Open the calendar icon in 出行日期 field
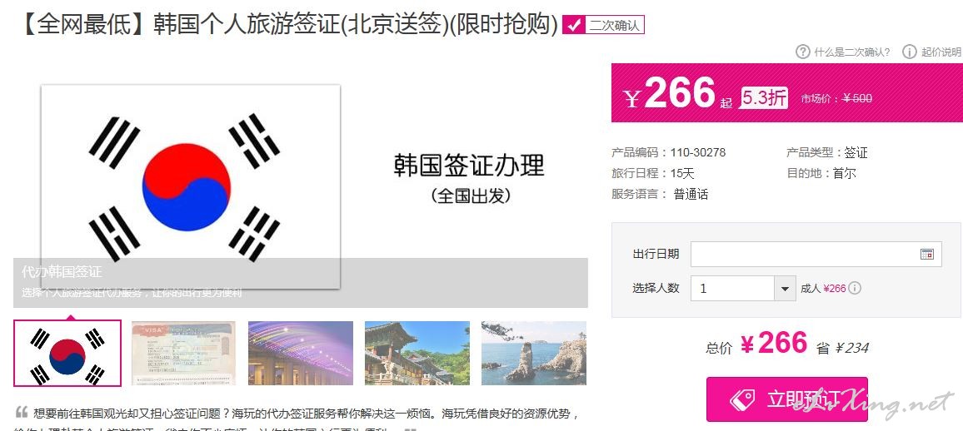The image size is (963, 431). (x=927, y=254)
